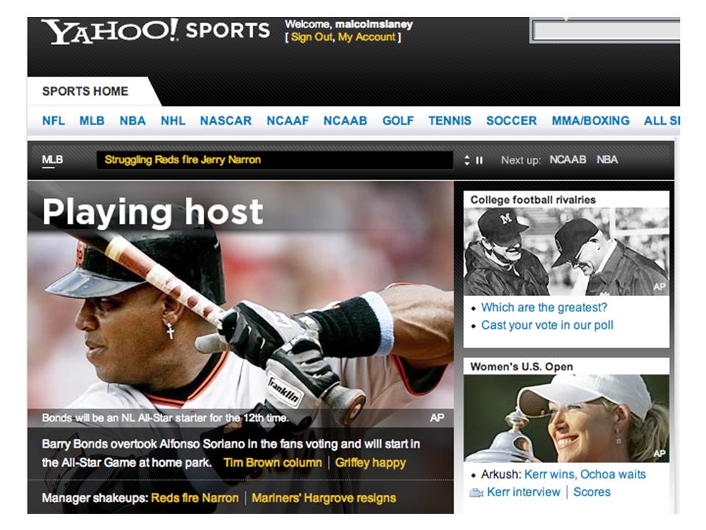Open the NCAAF section
The height and width of the screenshot is (530, 706).
(288, 121)
